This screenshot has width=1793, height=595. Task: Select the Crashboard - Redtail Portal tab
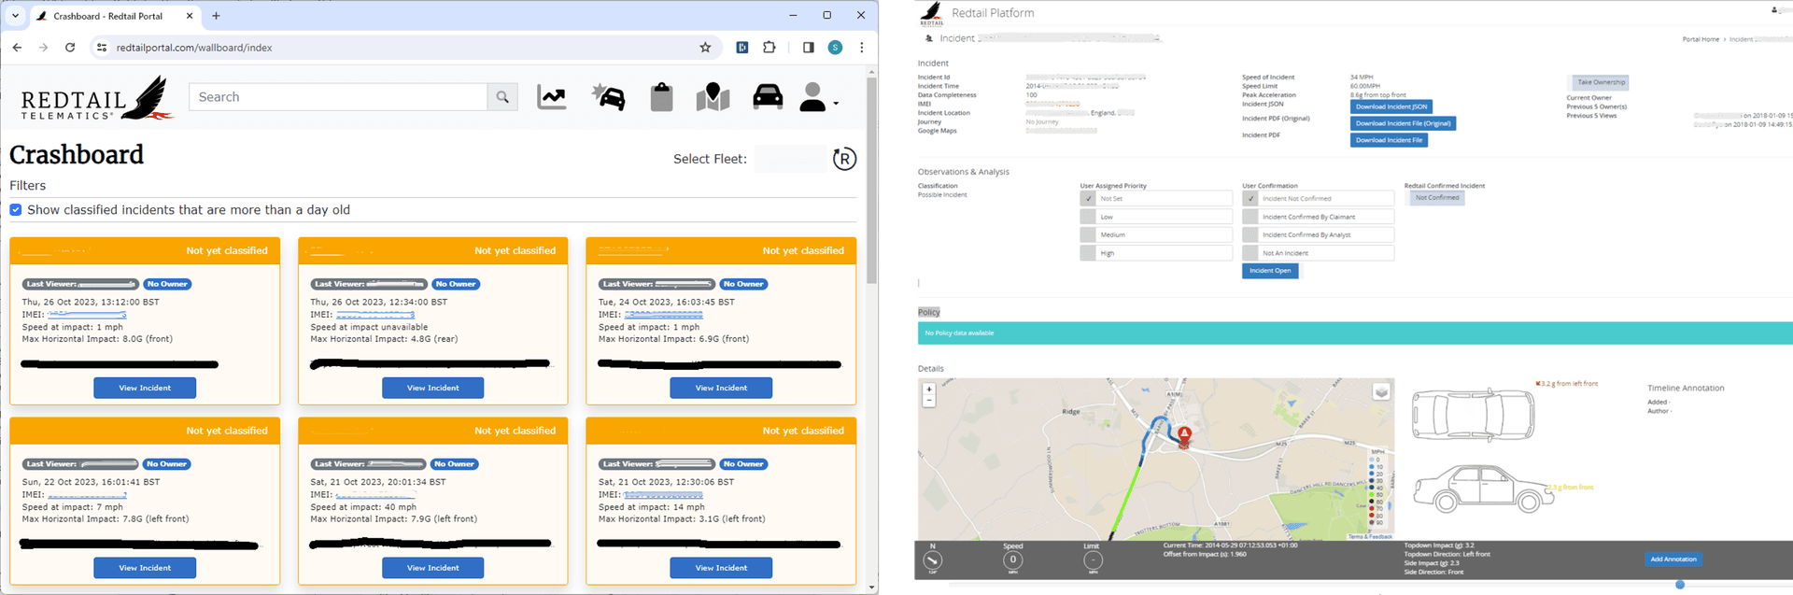pyautogui.click(x=107, y=16)
